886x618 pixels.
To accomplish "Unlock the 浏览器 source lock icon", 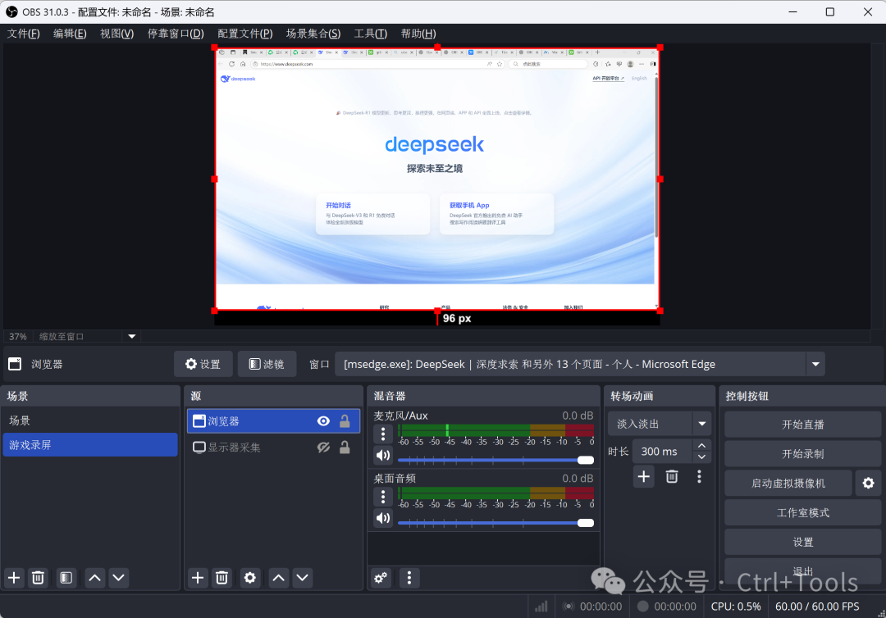I will click(345, 421).
